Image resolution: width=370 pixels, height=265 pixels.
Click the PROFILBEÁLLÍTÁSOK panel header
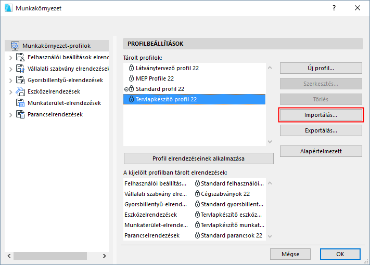(x=243, y=44)
